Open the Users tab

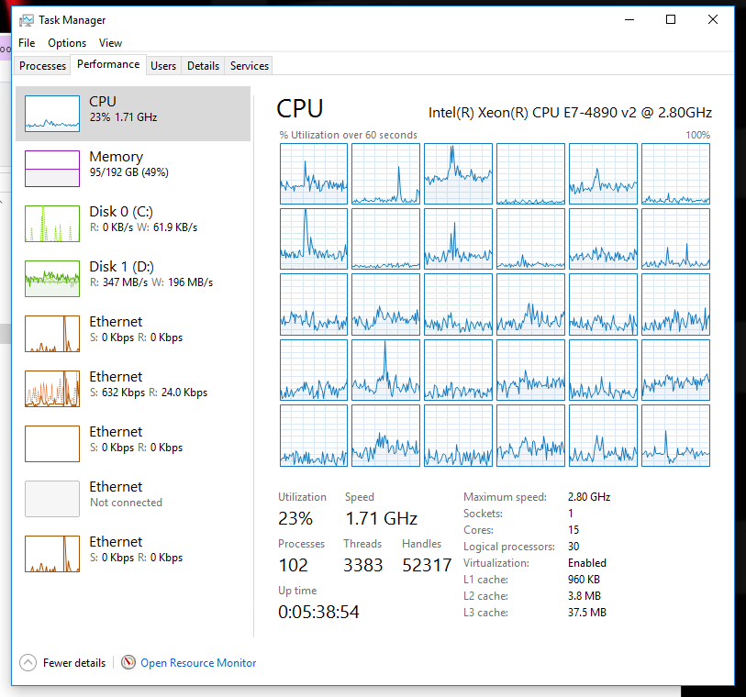[163, 65]
